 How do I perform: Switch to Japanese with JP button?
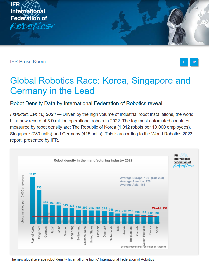[194, 62]
